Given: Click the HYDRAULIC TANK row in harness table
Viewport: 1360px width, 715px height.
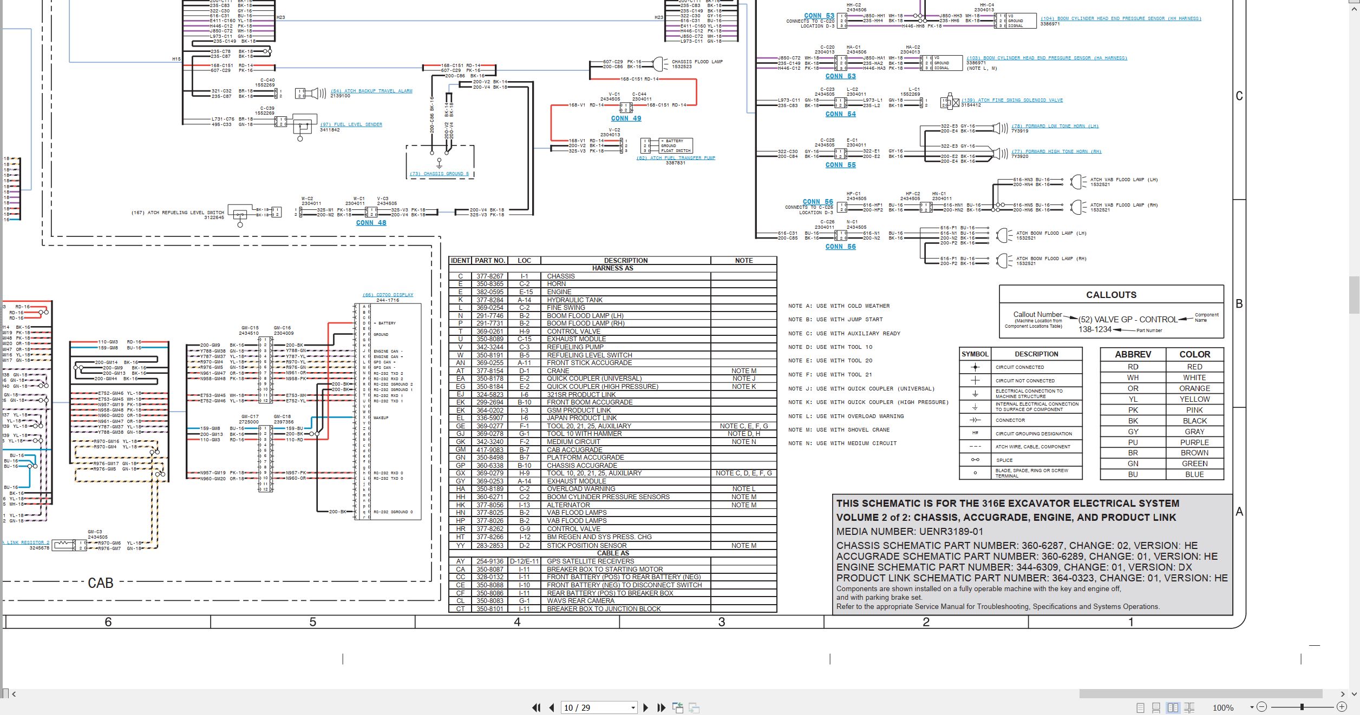Looking at the screenshot, I should [x=612, y=300].
